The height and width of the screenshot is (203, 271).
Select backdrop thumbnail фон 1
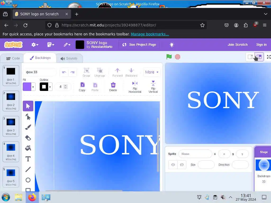point(11,75)
